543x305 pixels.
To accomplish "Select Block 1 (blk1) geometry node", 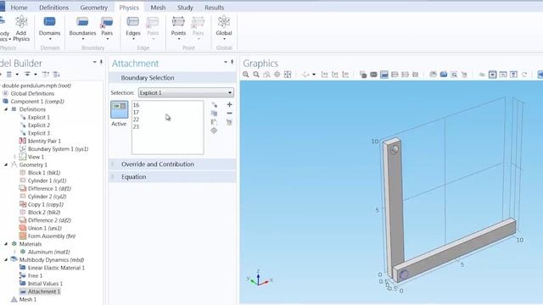I will coord(44,173).
